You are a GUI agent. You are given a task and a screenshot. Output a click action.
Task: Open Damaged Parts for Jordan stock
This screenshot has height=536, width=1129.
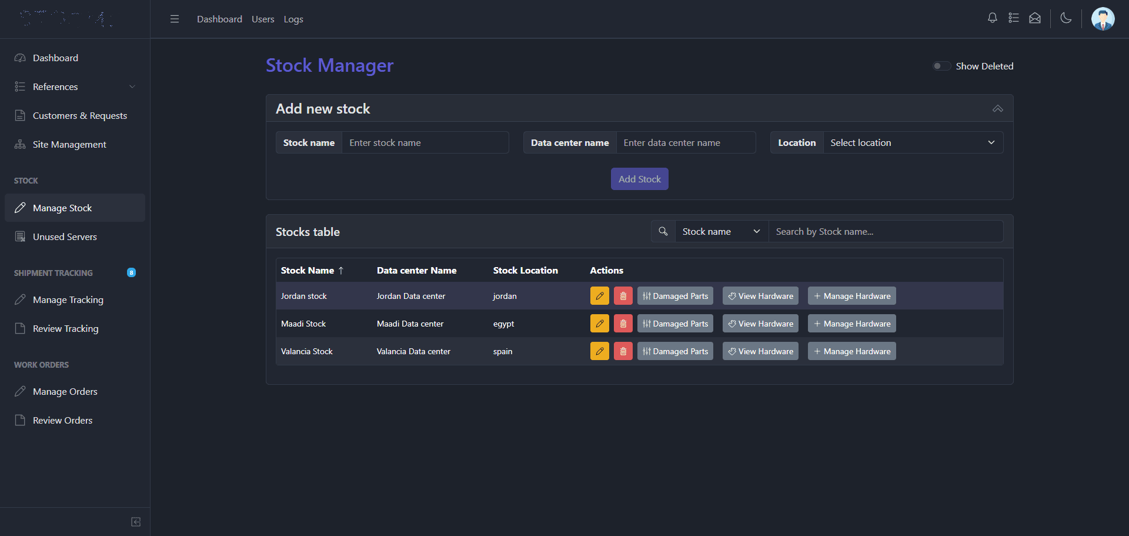(675, 296)
